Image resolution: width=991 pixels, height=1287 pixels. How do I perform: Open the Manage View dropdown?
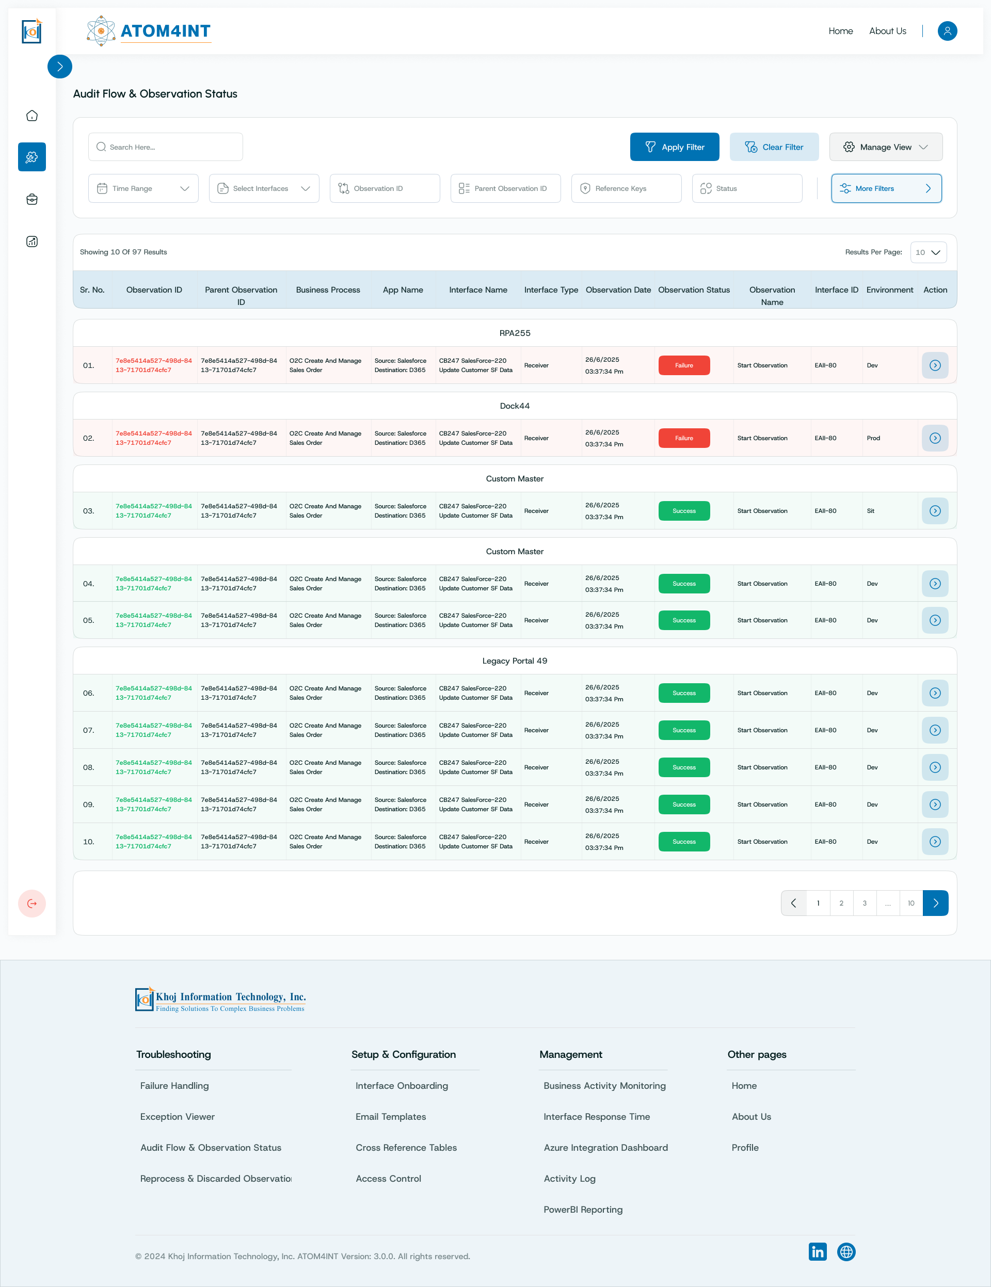(x=886, y=147)
